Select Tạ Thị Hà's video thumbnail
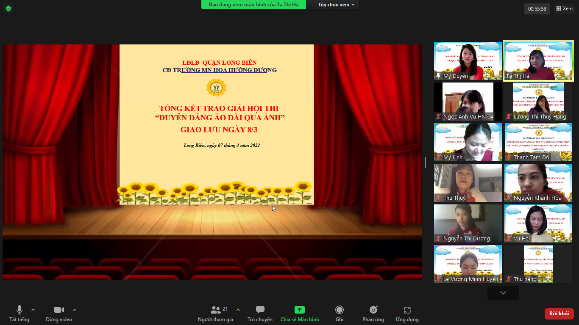The height and width of the screenshot is (325, 579). click(x=538, y=61)
